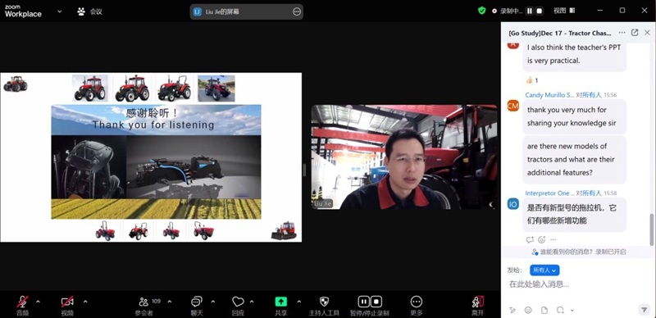Stop the recording in the bottom toolbar

376,302
